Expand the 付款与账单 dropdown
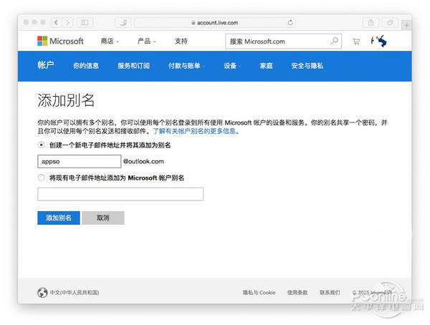The height and width of the screenshot is (325, 430). (x=186, y=66)
